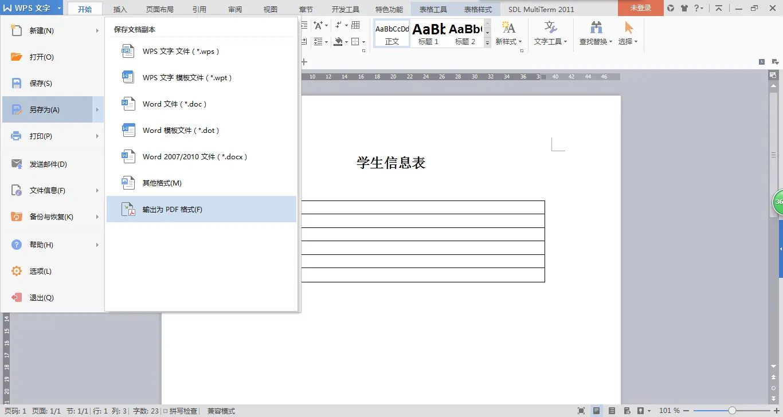Collapse the ribbon with the up-arrow icon

tap(719, 8)
